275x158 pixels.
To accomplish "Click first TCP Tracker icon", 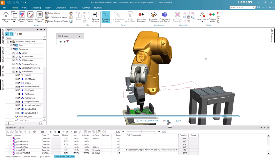I will [x=60, y=41].
